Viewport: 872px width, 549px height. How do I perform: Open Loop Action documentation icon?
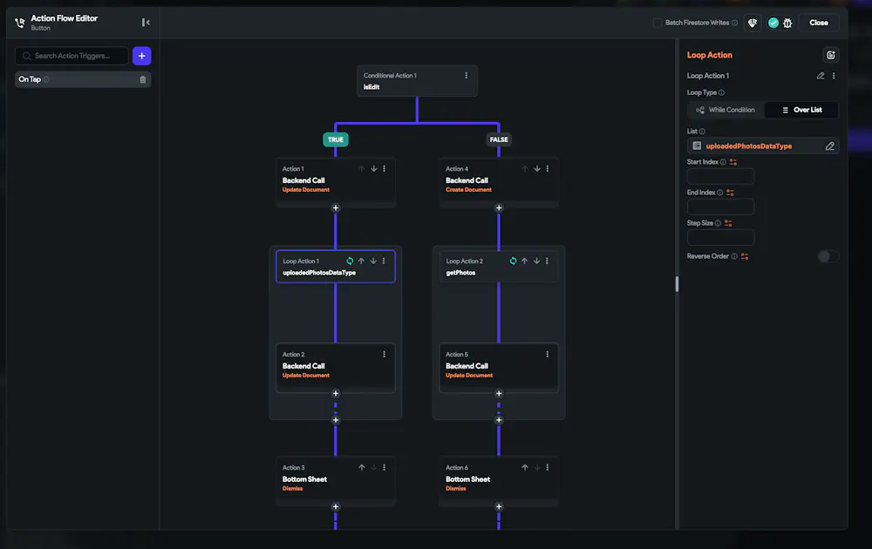point(831,55)
